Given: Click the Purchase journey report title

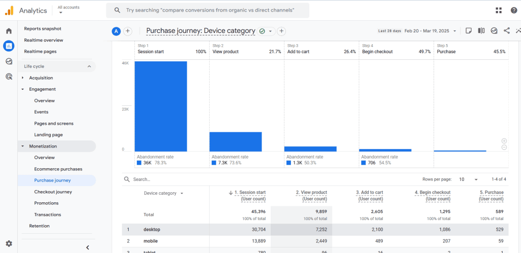Looking at the screenshot, I should (200, 31).
